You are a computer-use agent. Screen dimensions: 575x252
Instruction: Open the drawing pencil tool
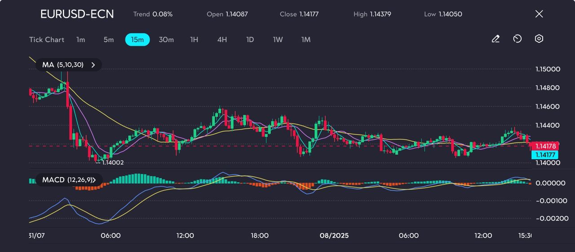coord(495,39)
